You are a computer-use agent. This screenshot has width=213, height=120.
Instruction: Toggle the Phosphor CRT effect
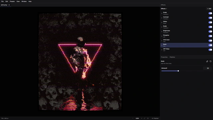pyautogui.click(x=210, y=36)
